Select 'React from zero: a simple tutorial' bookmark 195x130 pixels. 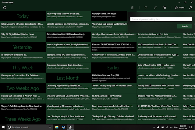point(114,109)
